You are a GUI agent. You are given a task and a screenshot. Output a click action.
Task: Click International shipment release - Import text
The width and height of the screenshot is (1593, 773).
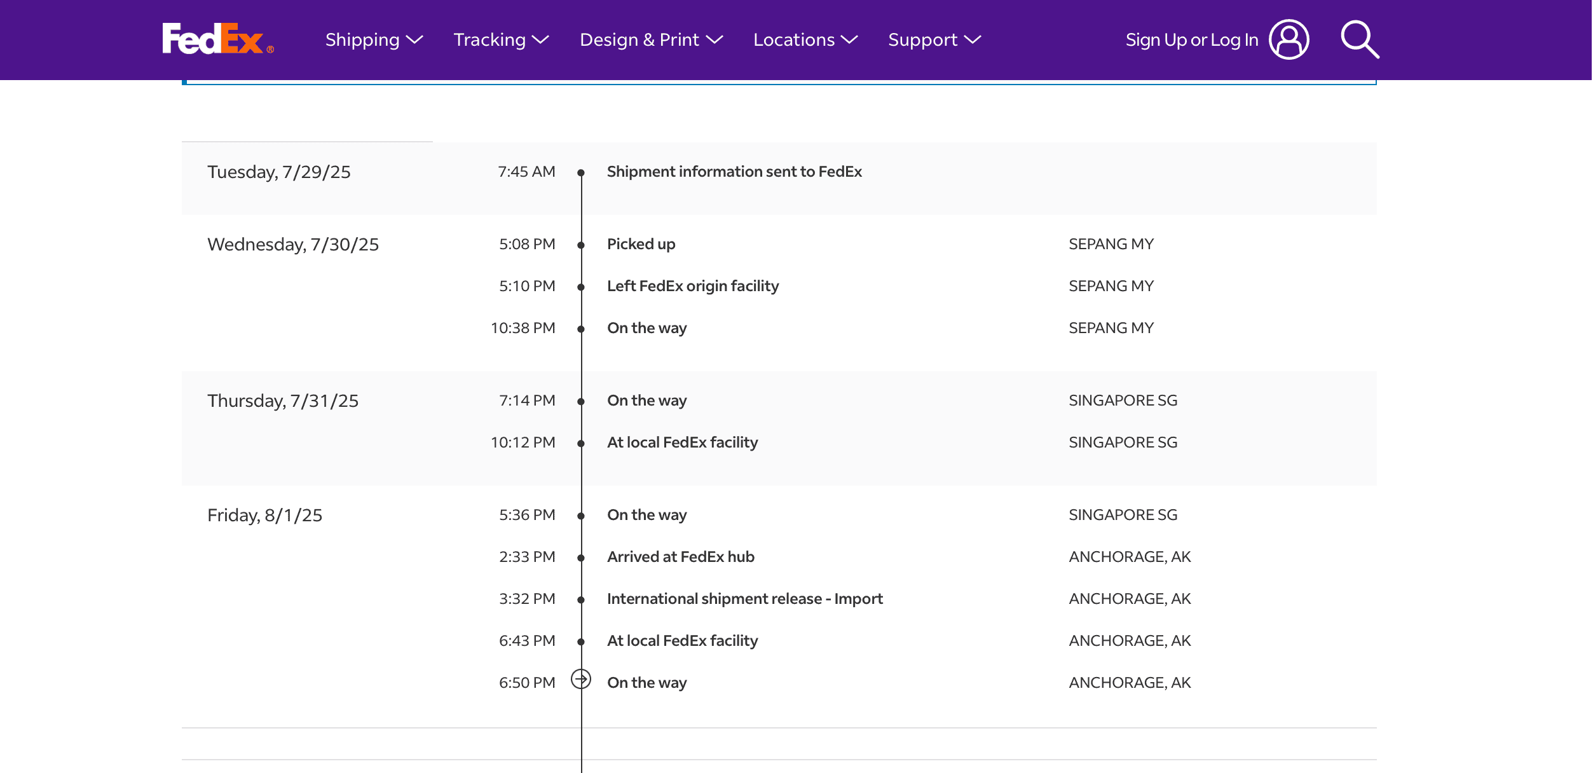tap(744, 599)
